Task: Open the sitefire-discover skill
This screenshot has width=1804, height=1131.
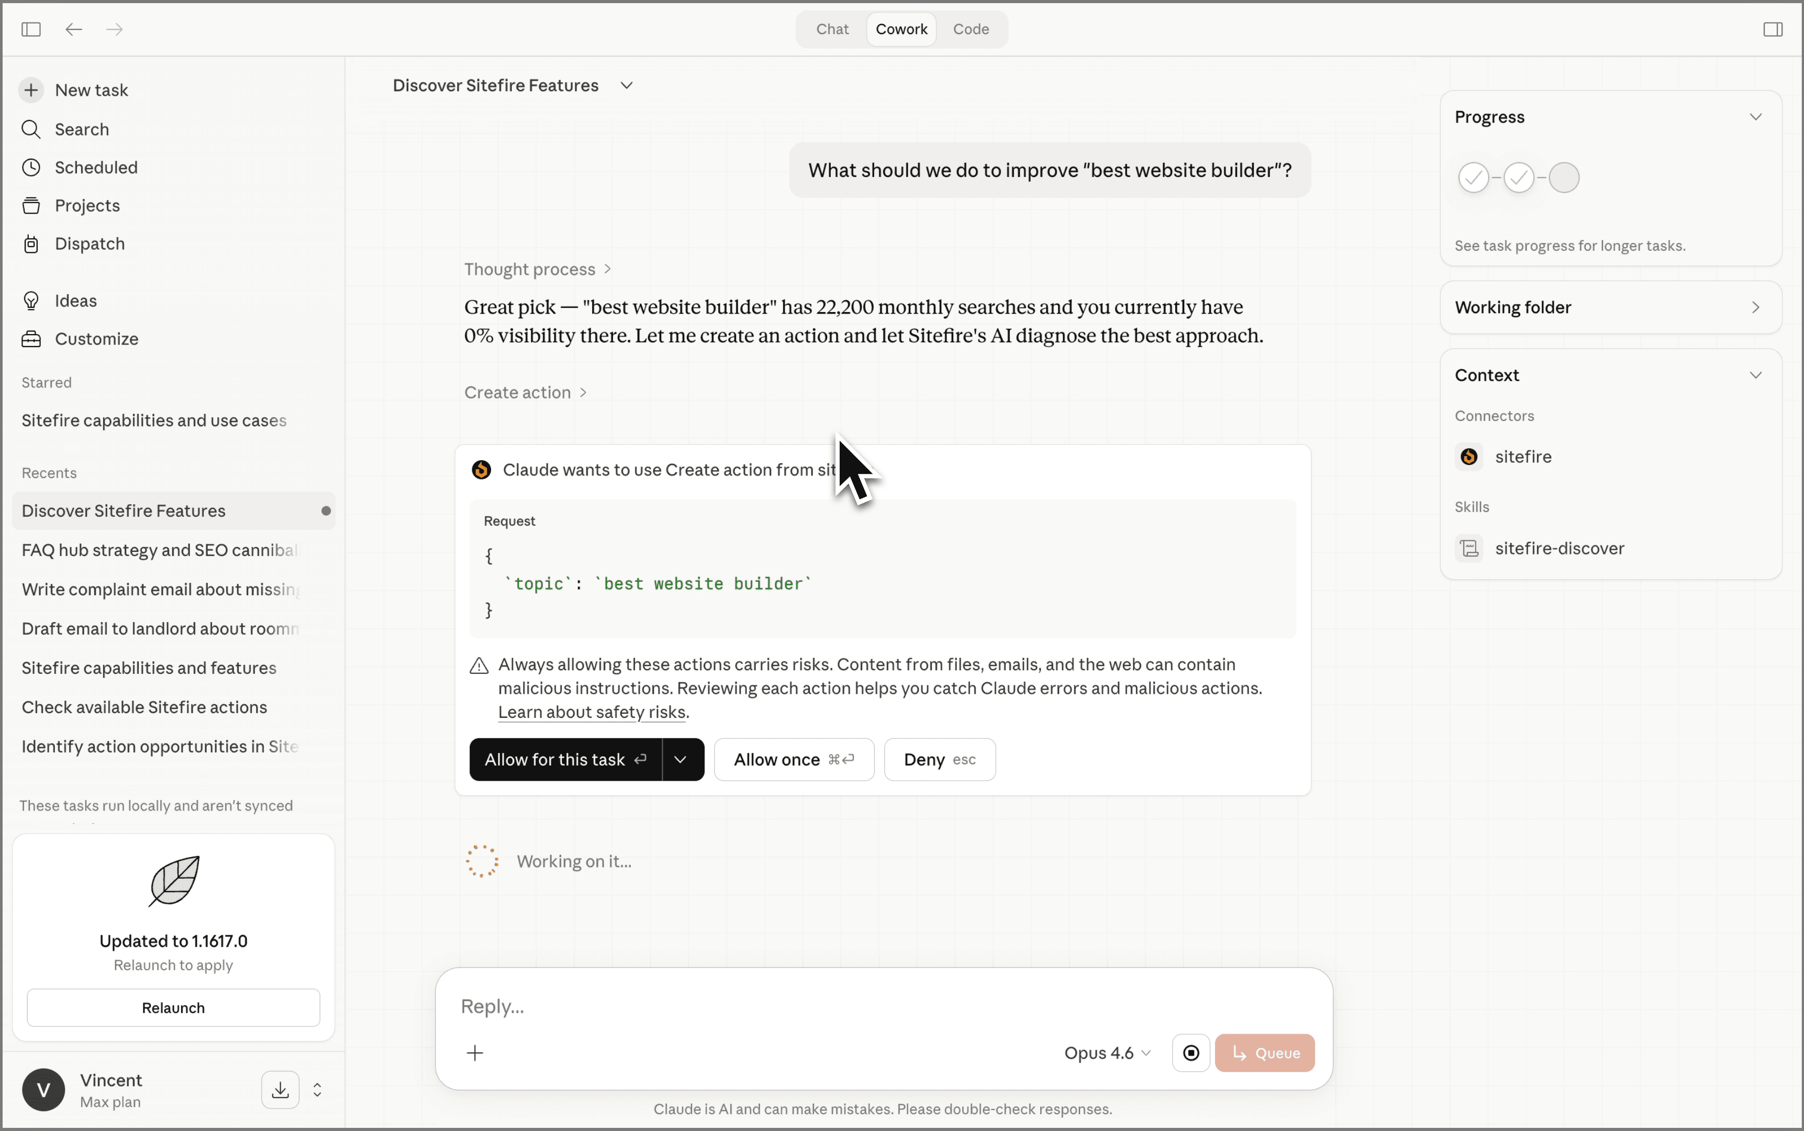Action: 1558,548
